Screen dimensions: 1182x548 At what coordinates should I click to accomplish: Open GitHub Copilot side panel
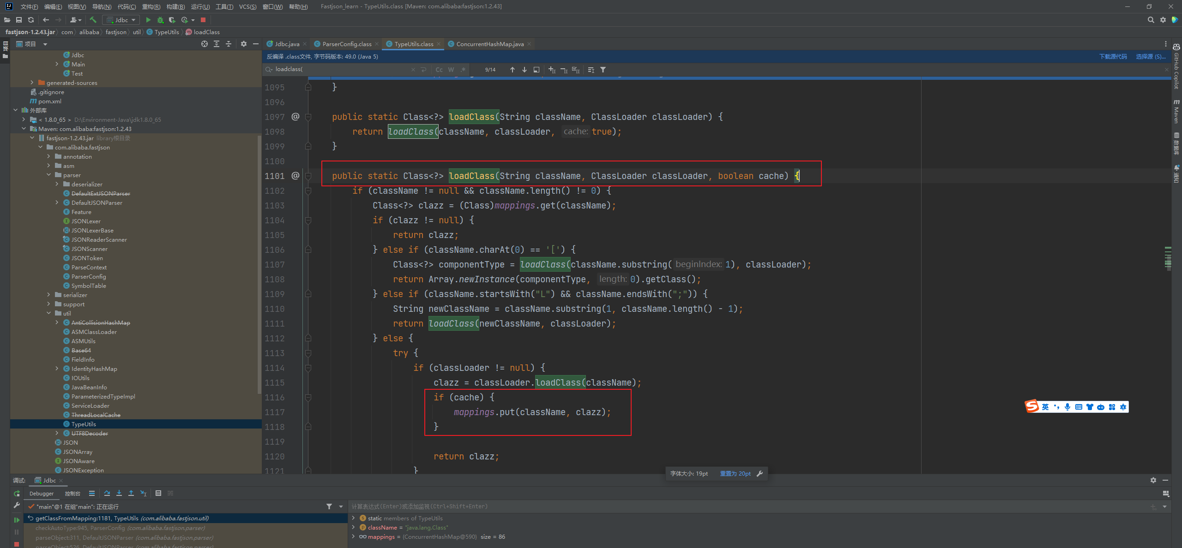[1176, 67]
